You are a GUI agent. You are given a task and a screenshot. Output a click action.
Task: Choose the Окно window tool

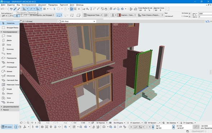click(x=10, y=45)
